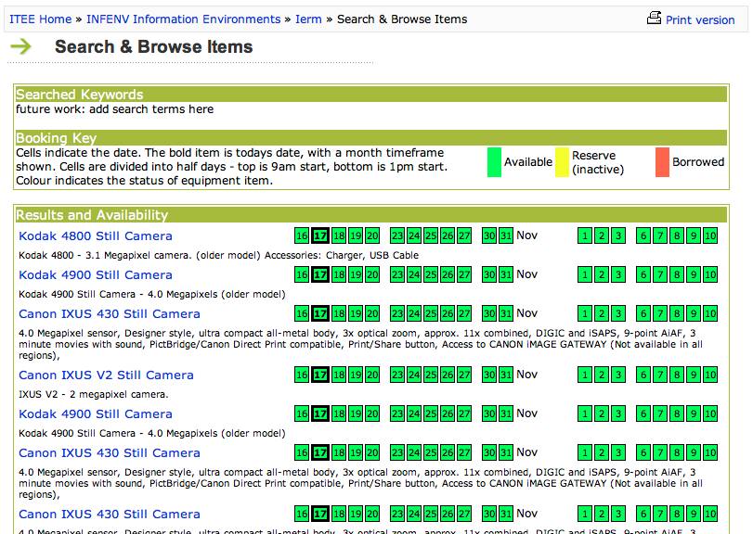Choose November 3 in Kodak 4800 row
The height and width of the screenshot is (534, 753).
618,235
